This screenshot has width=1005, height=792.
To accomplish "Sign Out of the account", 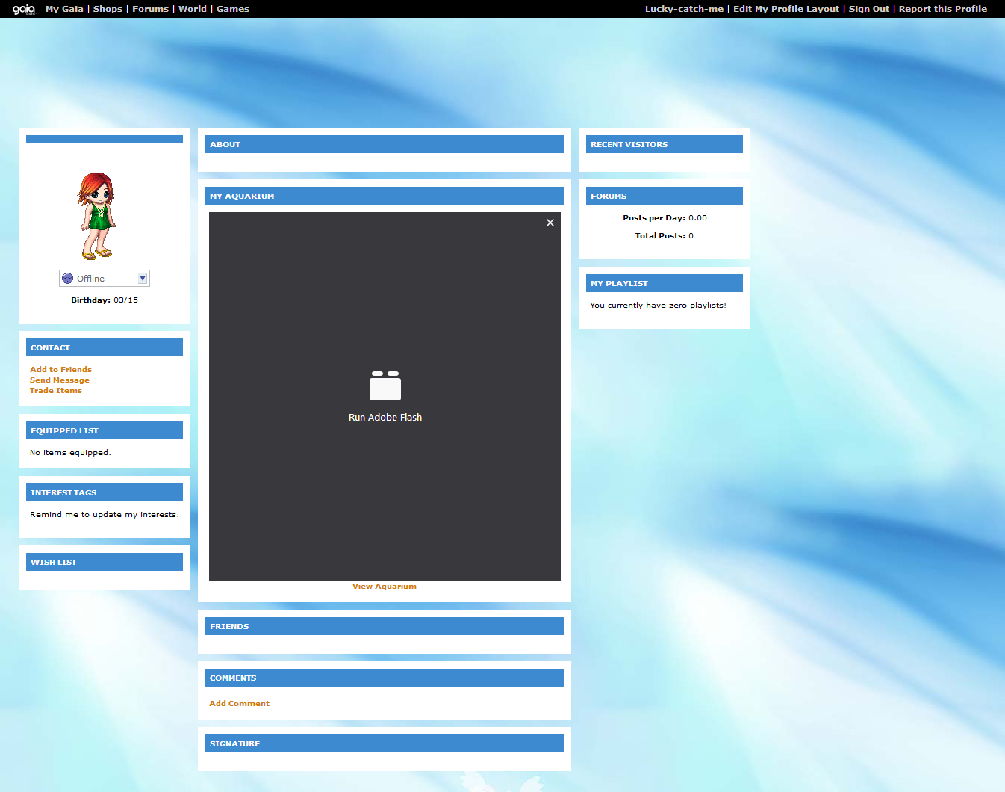I will (869, 9).
